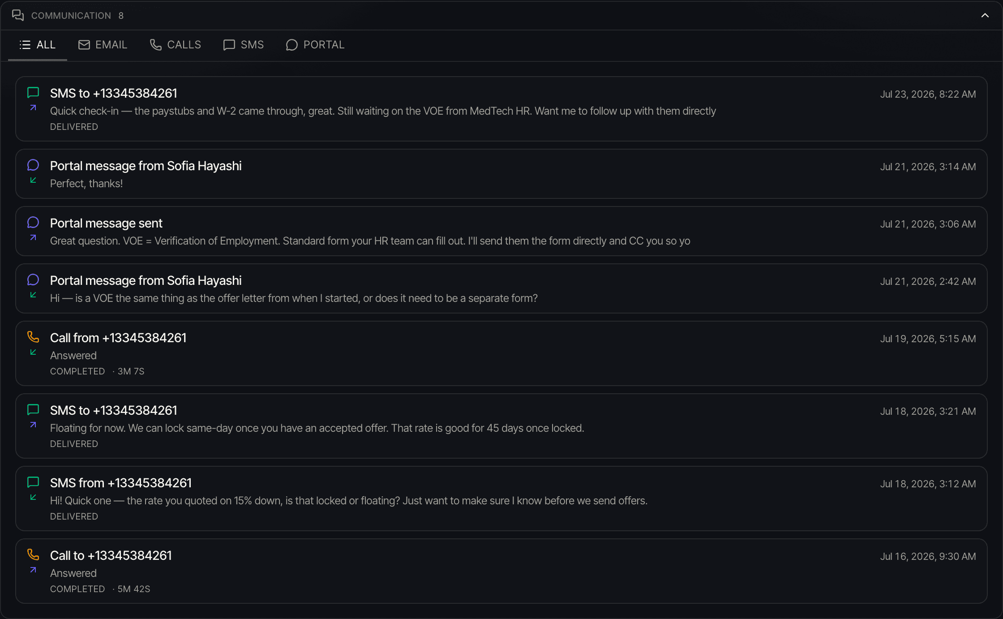This screenshot has width=1003, height=619.
Task: Click outbound arrow on Jul 23 SMS
Action: coord(33,107)
